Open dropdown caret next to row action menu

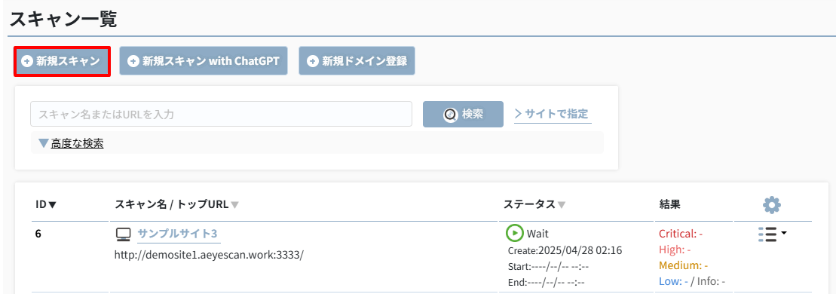[x=784, y=233]
